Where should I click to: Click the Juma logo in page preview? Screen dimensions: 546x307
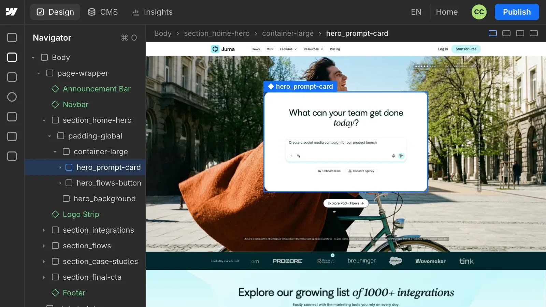click(x=223, y=49)
